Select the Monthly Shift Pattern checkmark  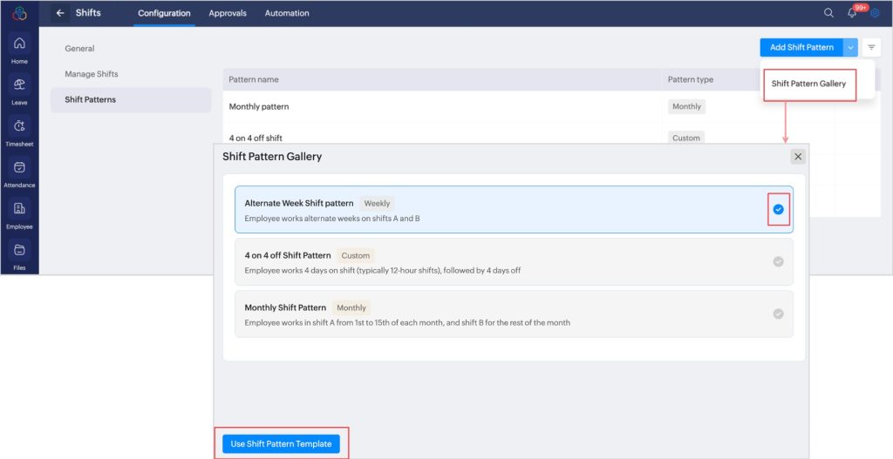pos(778,314)
